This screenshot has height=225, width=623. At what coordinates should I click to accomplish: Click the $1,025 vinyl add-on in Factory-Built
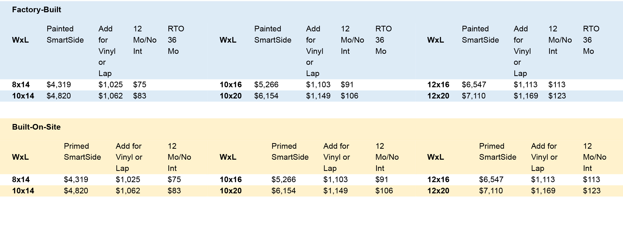[x=111, y=85]
